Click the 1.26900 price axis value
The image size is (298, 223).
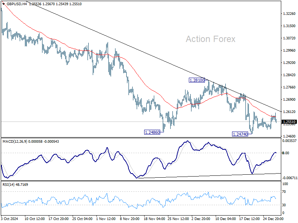(289, 100)
